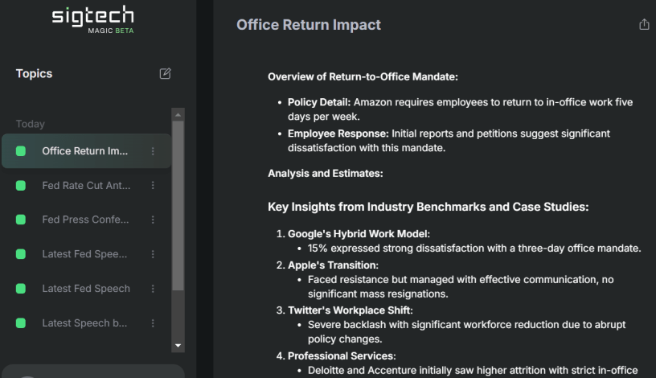Image resolution: width=656 pixels, height=378 pixels.
Task: Click green status icon of Office Return topic
Action: [x=21, y=151]
